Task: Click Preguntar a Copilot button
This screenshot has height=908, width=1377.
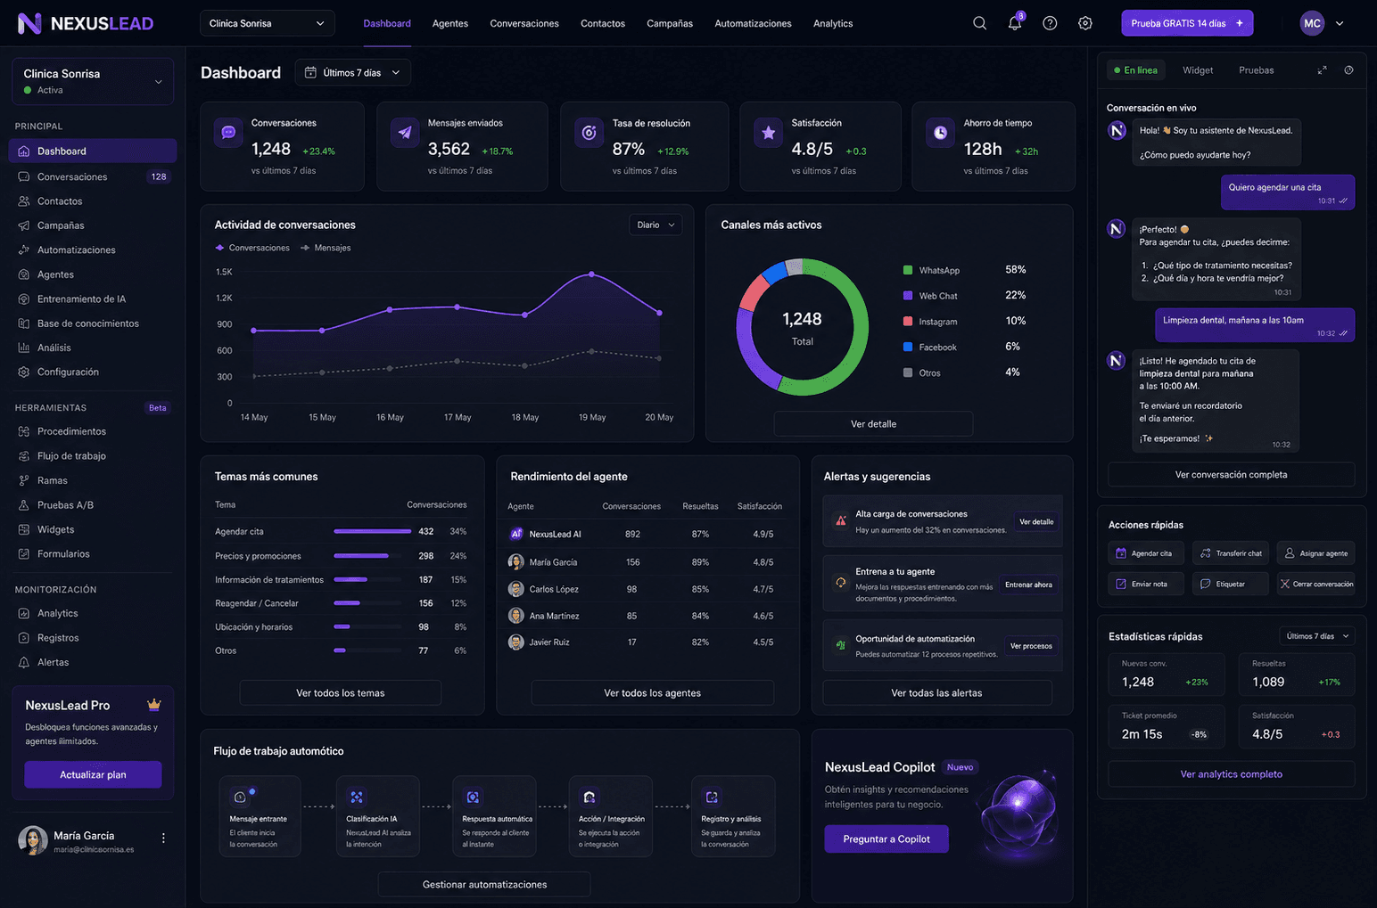Action: [886, 839]
